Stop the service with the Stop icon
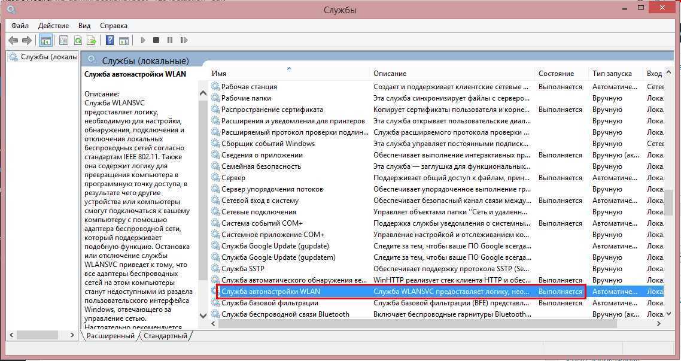Screen dimensions: 681x361 [156, 40]
